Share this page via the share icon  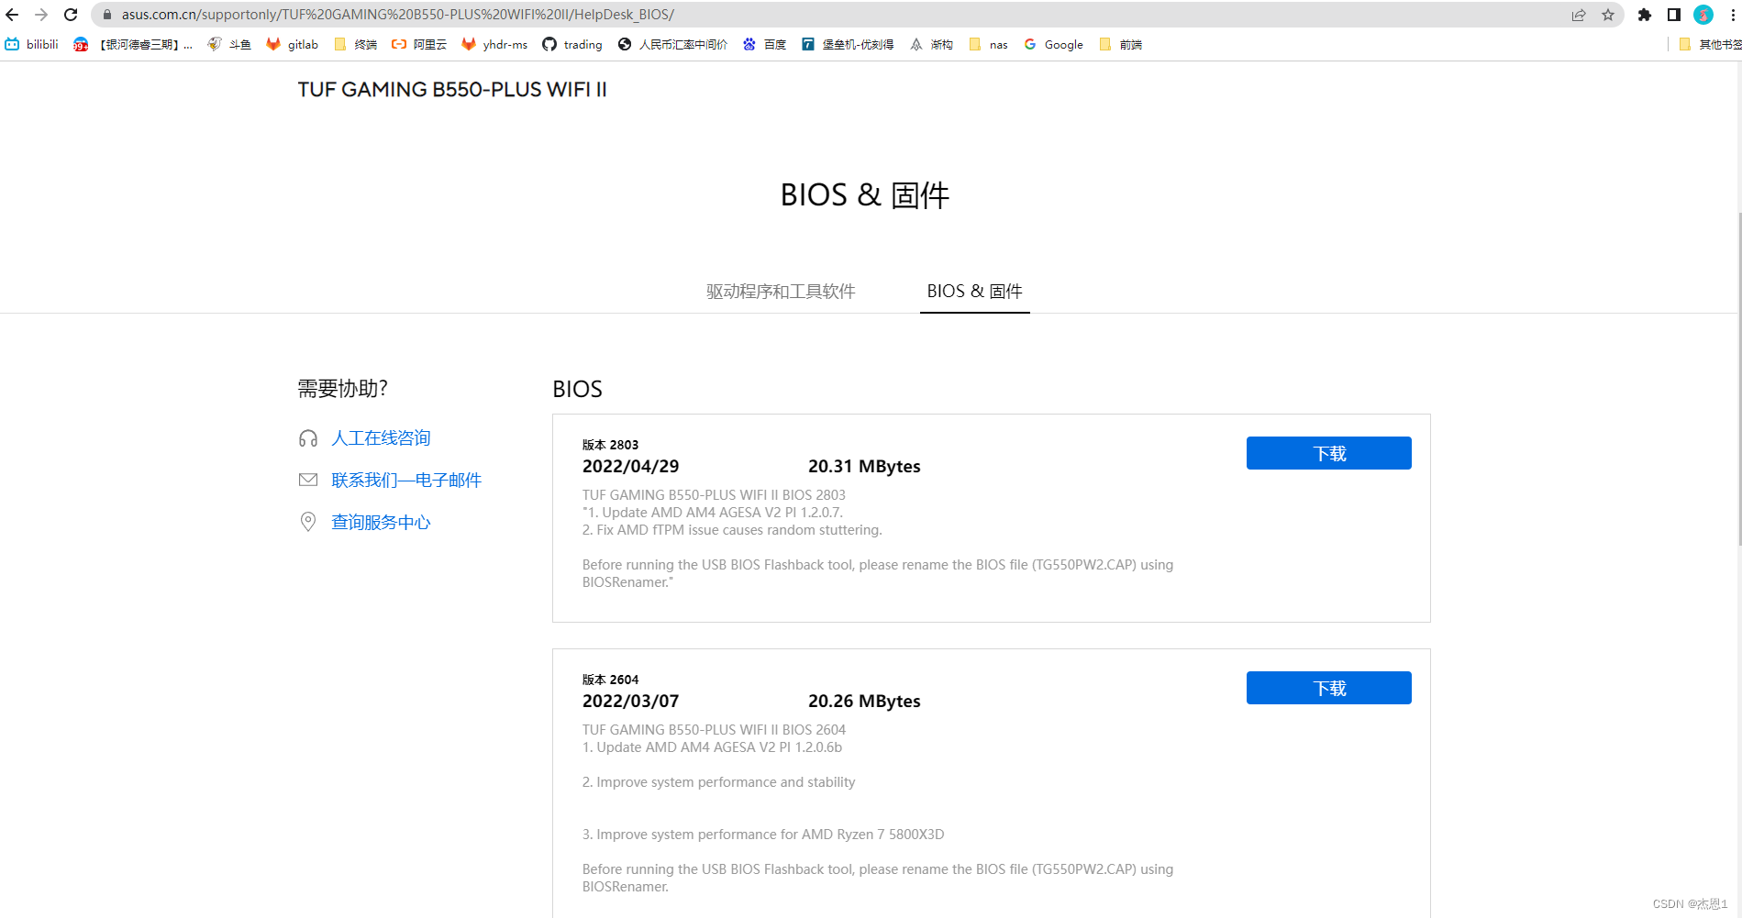click(1579, 15)
